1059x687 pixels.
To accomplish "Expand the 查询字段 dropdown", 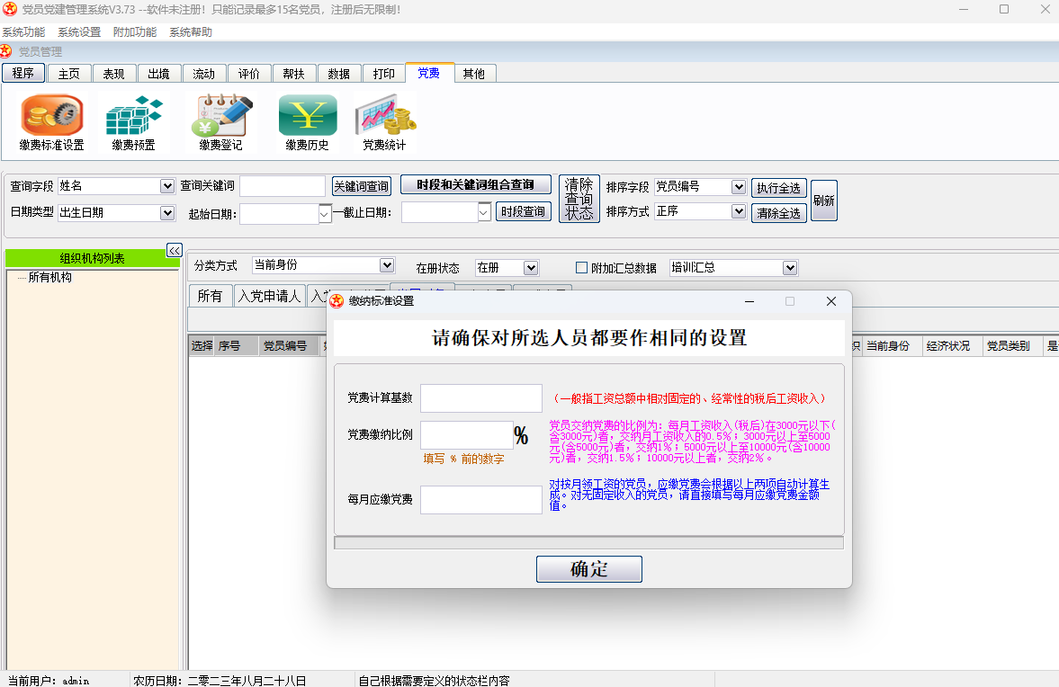I will pos(166,186).
